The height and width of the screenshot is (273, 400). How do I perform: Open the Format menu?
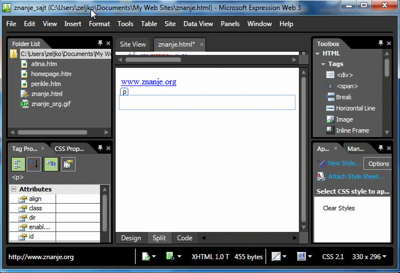(99, 24)
